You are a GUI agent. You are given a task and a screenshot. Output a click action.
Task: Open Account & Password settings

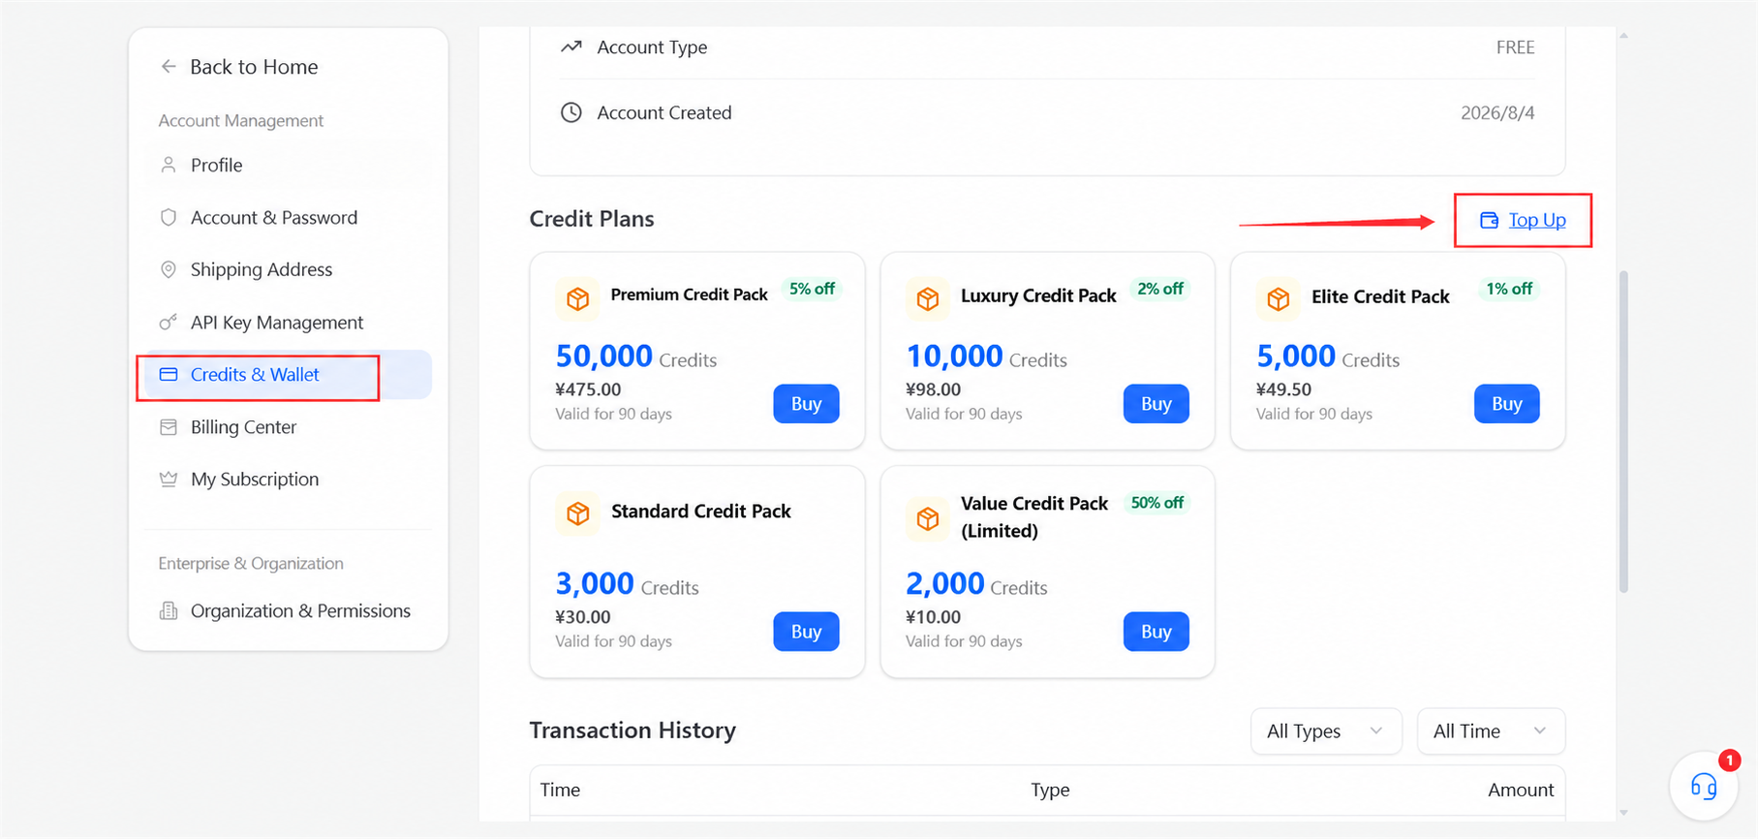(x=288, y=217)
